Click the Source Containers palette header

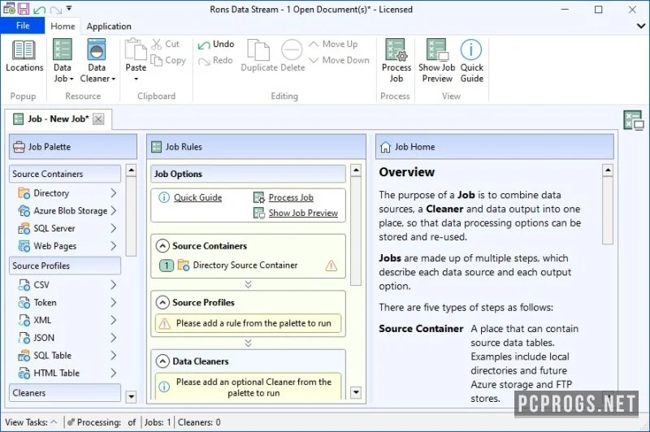[65, 174]
